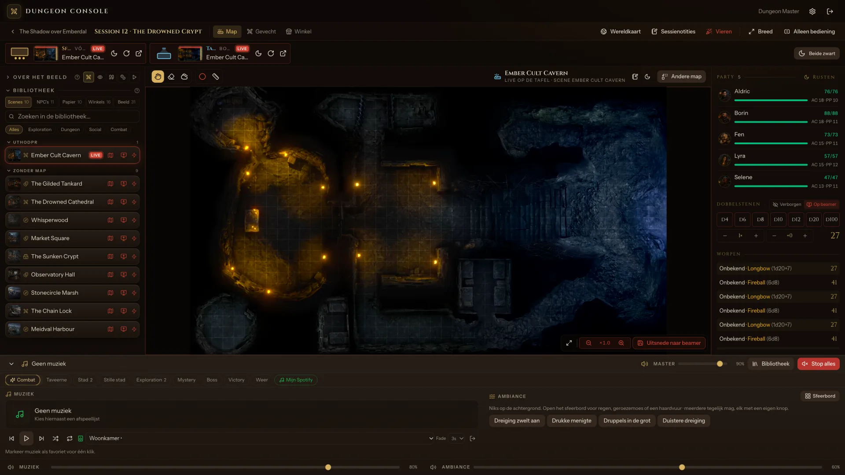845x475 pixels.
Task: Open map icon for Whisperwood scene
Action: [x=110, y=220]
